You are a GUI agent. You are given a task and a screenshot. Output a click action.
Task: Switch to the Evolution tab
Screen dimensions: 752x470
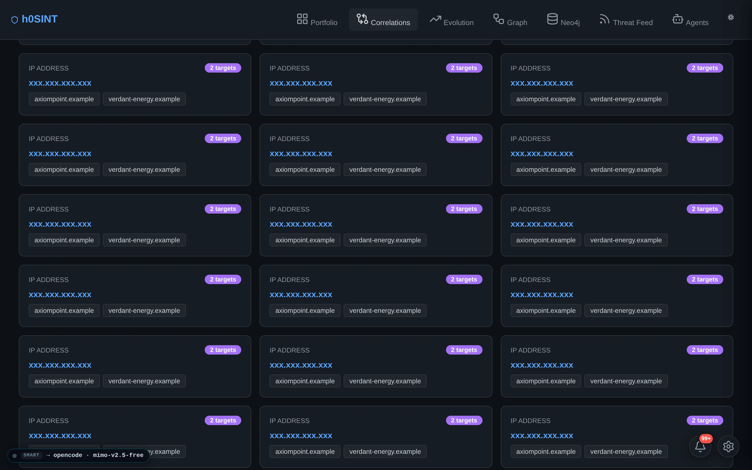tap(451, 19)
